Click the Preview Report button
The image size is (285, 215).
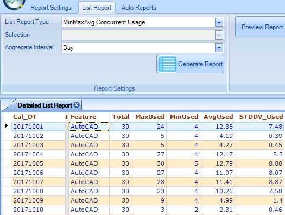(260, 27)
